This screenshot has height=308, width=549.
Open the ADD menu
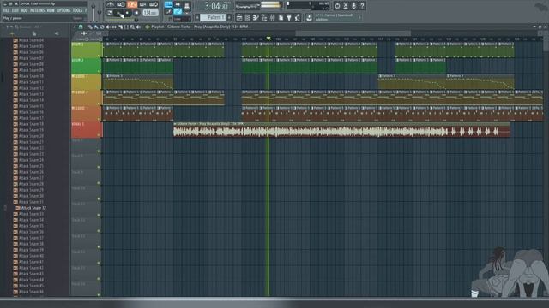point(24,10)
